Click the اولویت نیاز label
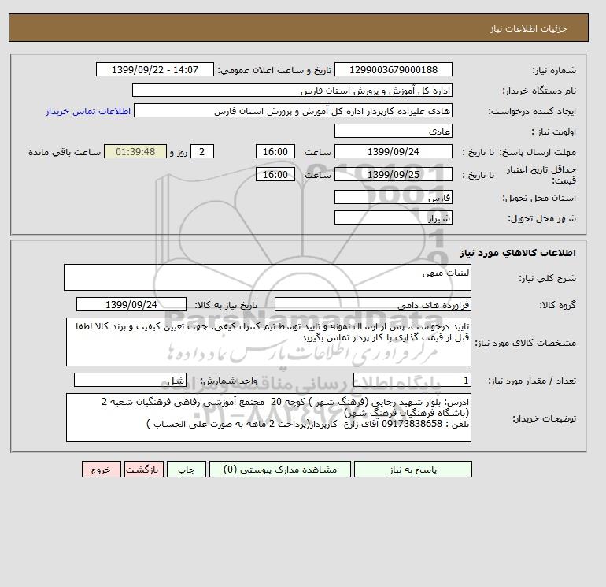 click(x=554, y=132)
